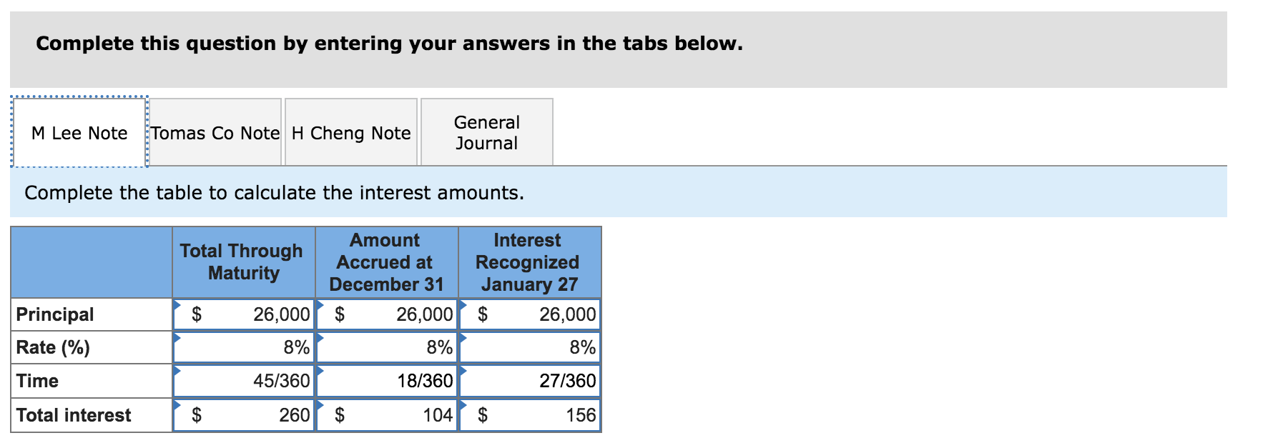
Task: Select Rate cell under Interest Recognized column
Action: point(530,347)
